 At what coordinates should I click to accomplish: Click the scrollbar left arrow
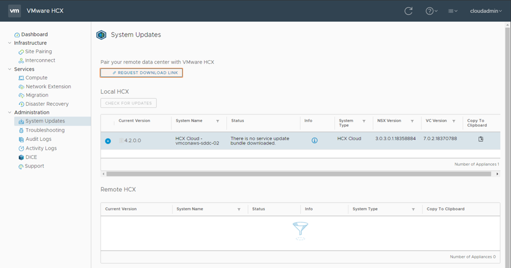(104, 174)
